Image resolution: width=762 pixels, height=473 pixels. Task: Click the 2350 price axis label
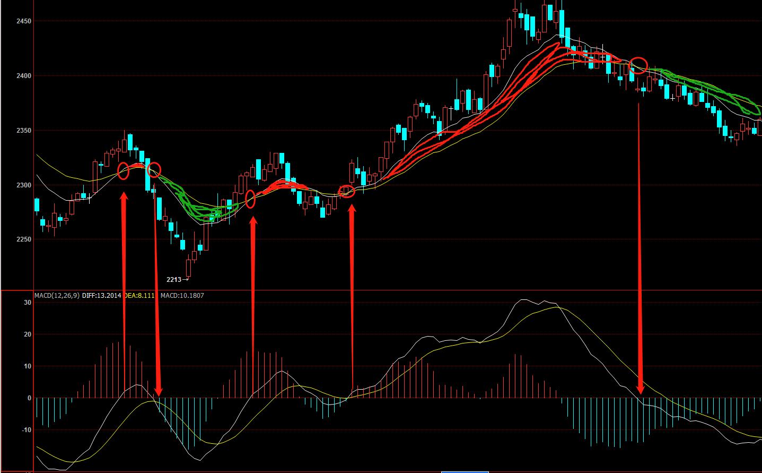pyautogui.click(x=24, y=131)
